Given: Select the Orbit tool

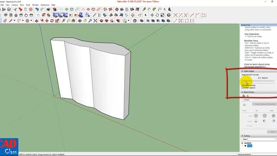Looking at the screenshot, I should click(80, 21).
